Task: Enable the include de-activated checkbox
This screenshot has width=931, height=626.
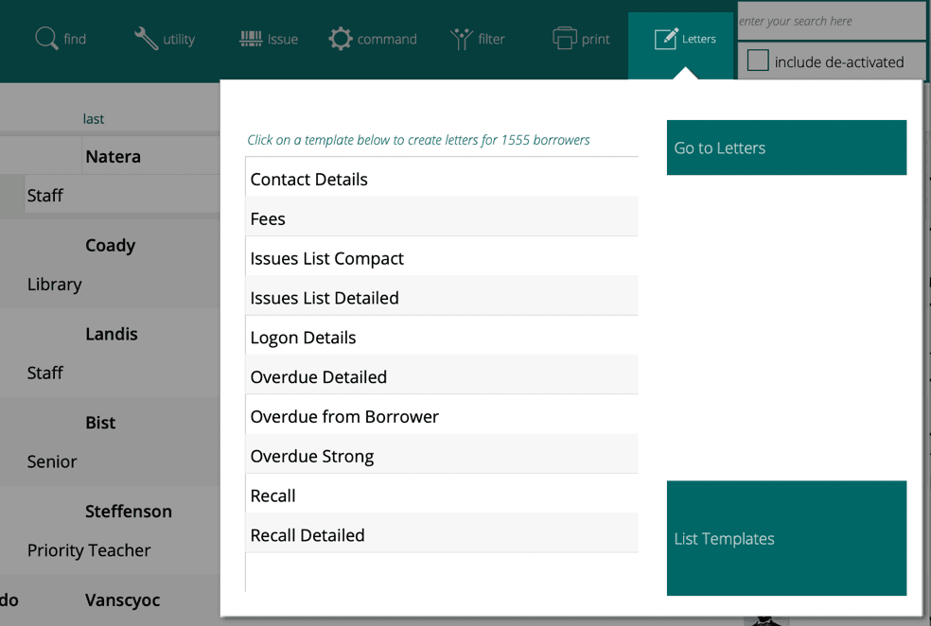Action: coord(758,61)
